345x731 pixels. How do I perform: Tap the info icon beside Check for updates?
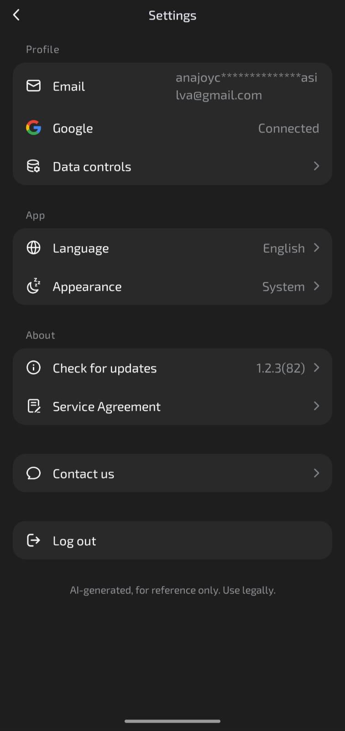click(x=33, y=368)
